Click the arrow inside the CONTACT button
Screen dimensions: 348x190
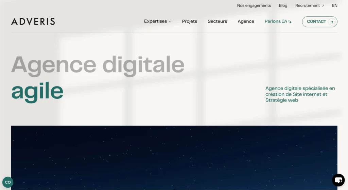coord(332,22)
